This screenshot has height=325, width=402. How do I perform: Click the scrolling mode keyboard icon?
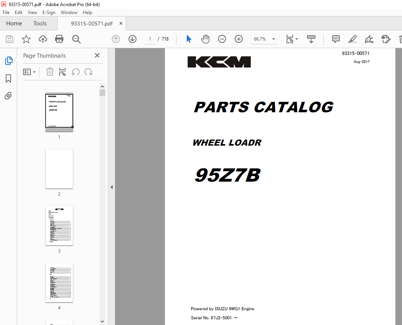(x=311, y=39)
